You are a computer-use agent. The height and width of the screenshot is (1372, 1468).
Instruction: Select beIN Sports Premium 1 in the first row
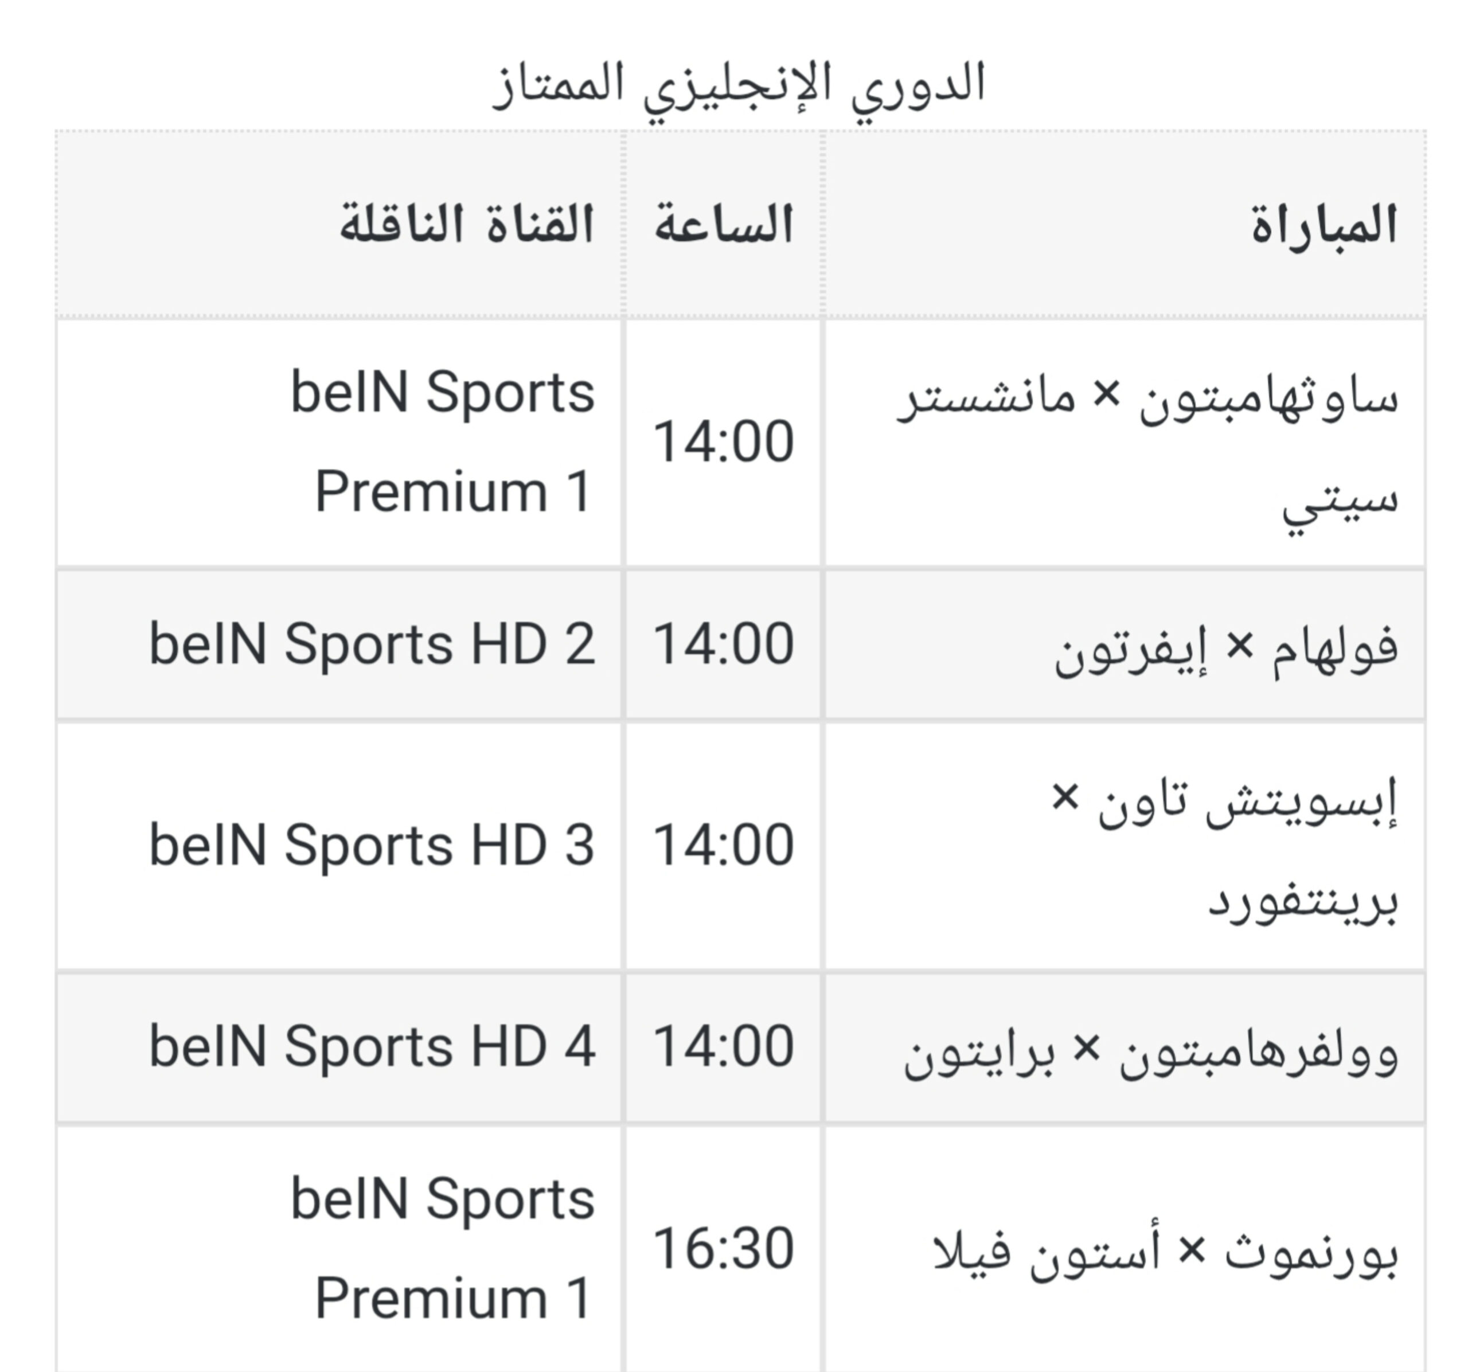[443, 441]
